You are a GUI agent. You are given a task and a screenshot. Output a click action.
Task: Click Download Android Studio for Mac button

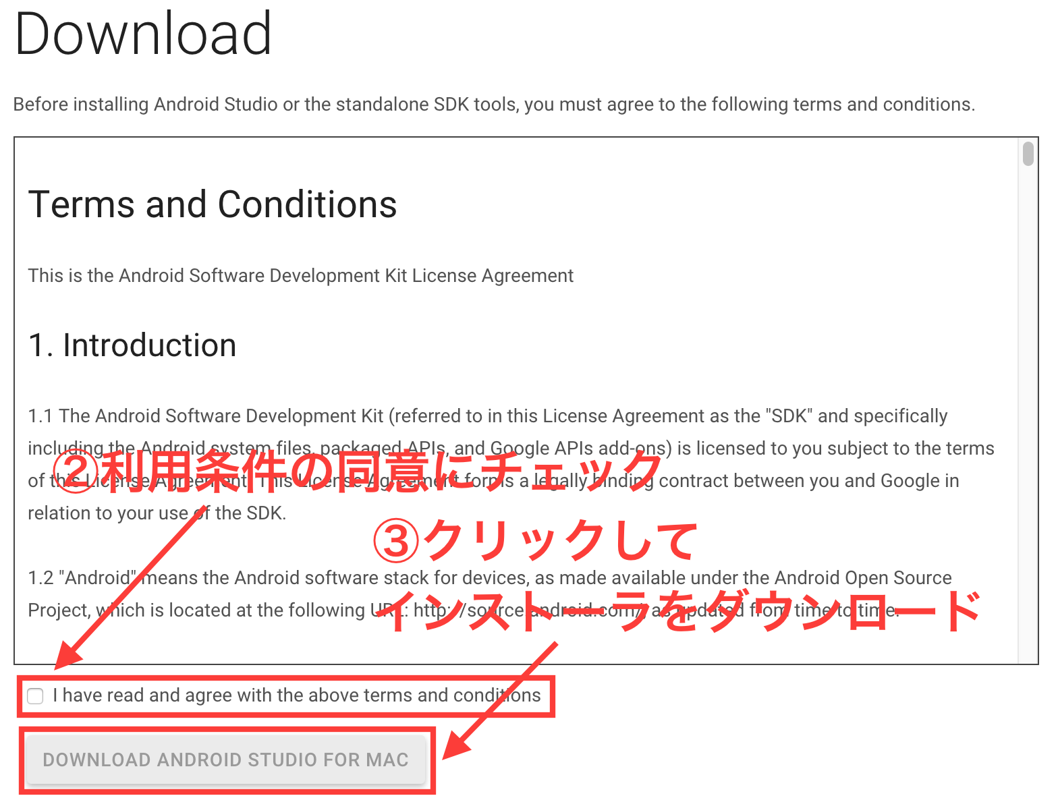(226, 760)
